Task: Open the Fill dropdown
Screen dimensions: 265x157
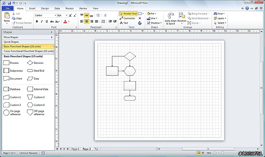Action: click(151, 14)
